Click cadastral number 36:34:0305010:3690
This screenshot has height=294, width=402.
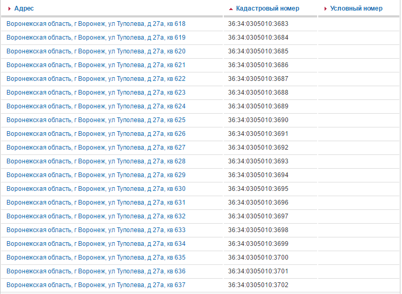point(258,120)
